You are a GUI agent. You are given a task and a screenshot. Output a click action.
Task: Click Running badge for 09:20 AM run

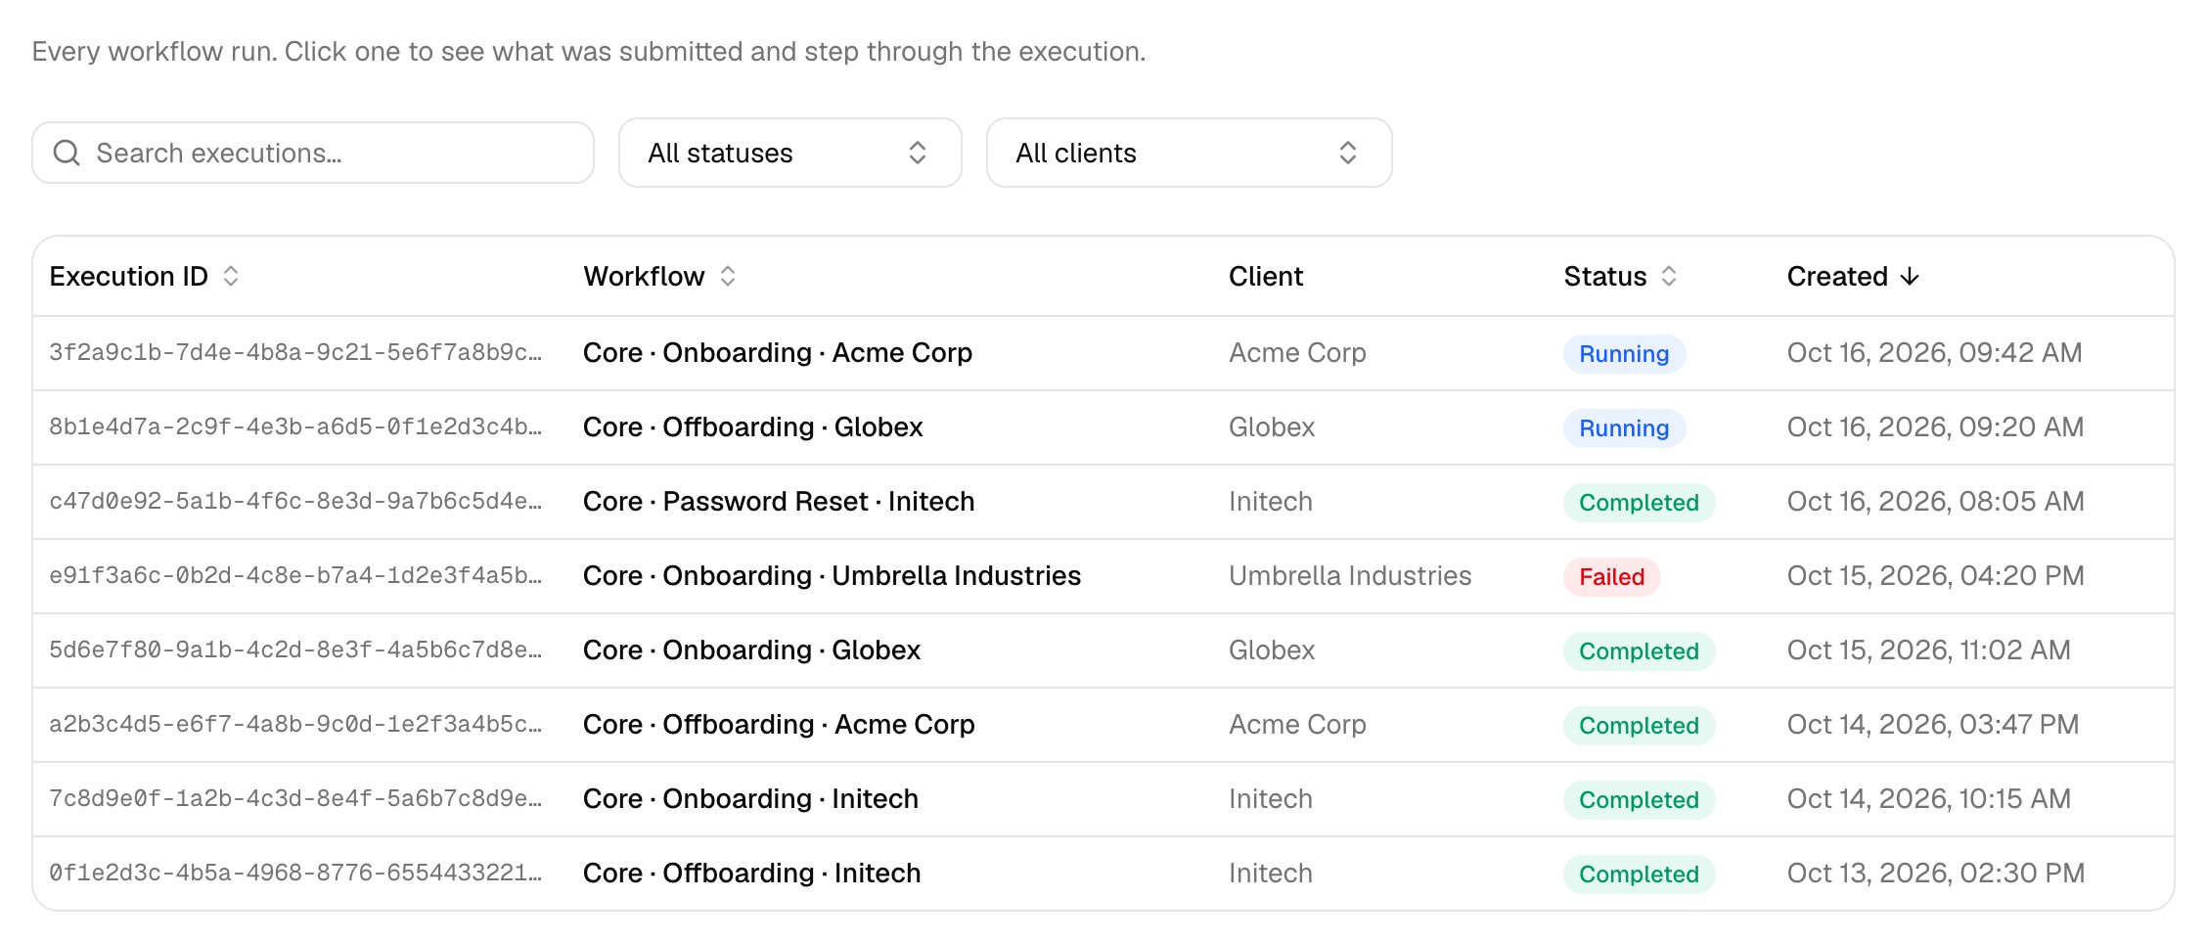(1624, 428)
